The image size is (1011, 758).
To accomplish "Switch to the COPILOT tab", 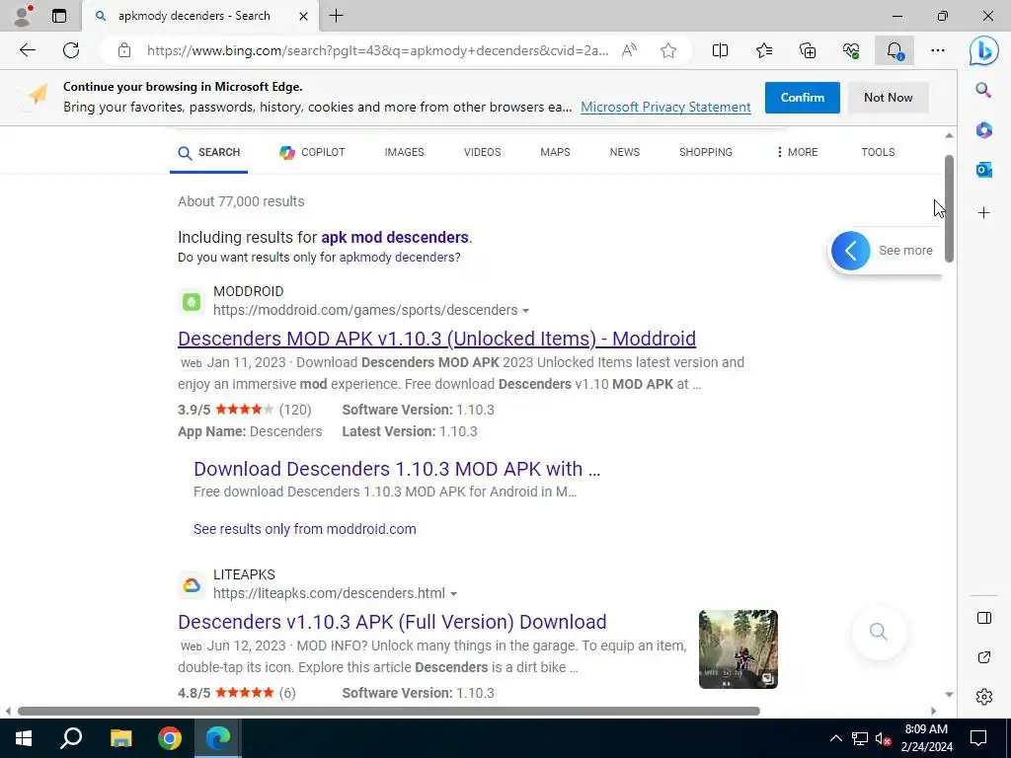I will coord(312,152).
